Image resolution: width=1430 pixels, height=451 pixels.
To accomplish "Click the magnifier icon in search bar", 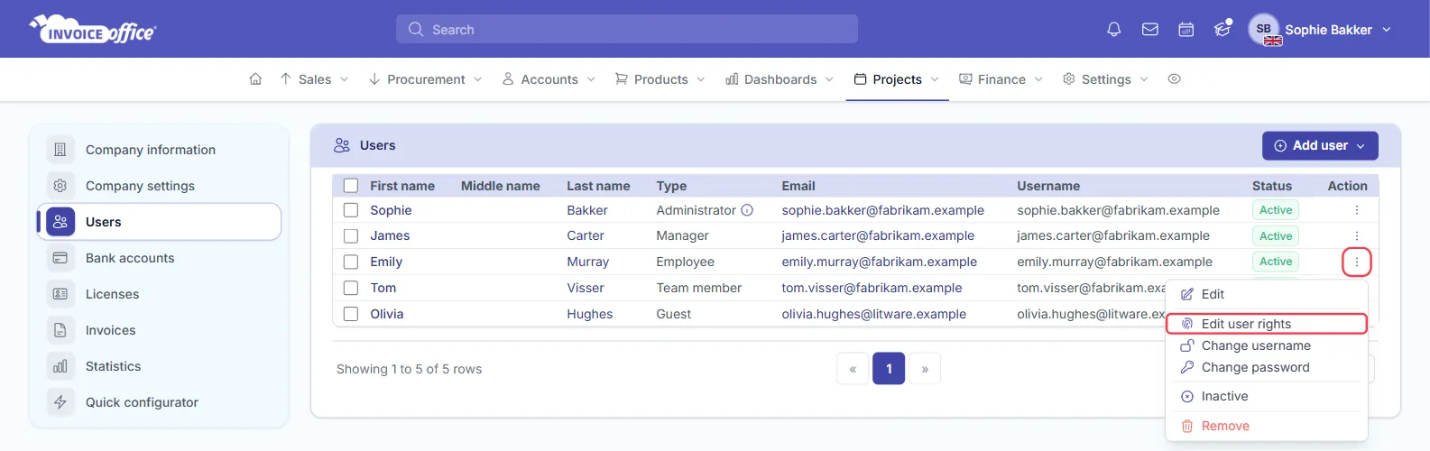I will 416,30.
